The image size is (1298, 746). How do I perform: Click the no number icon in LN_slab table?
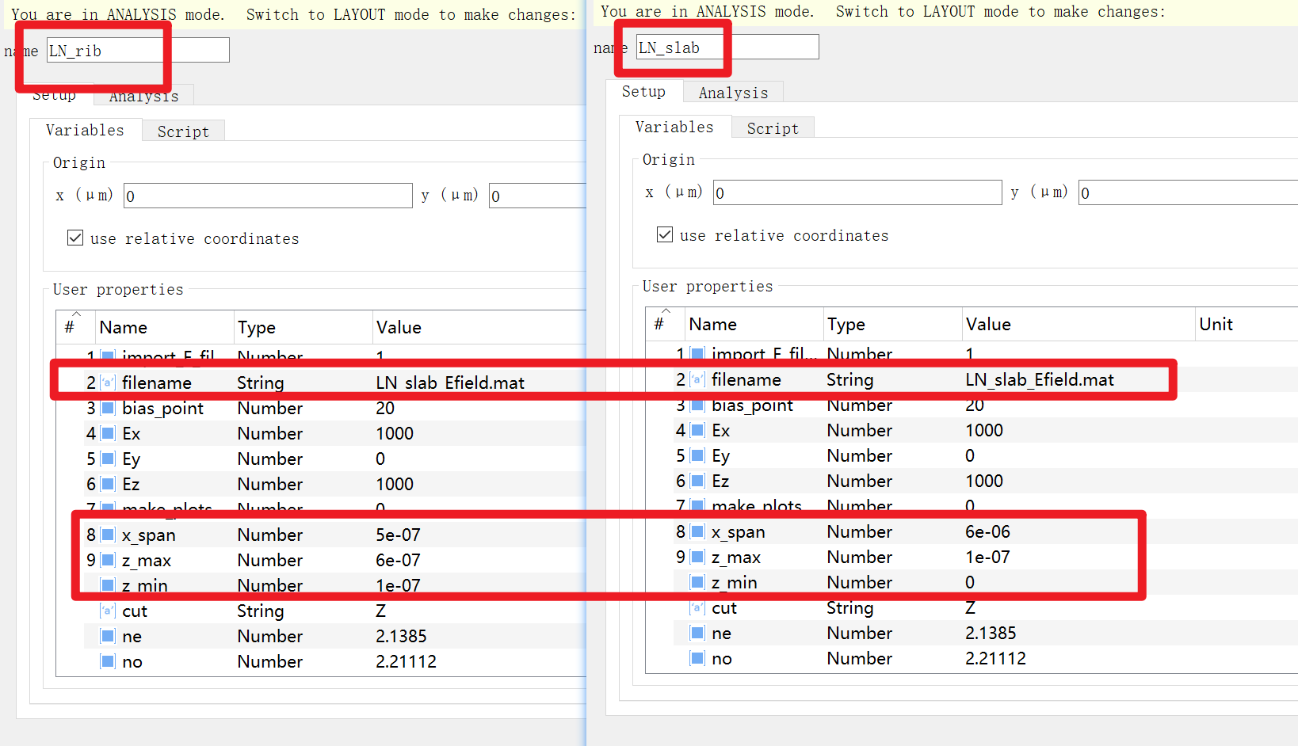[697, 658]
